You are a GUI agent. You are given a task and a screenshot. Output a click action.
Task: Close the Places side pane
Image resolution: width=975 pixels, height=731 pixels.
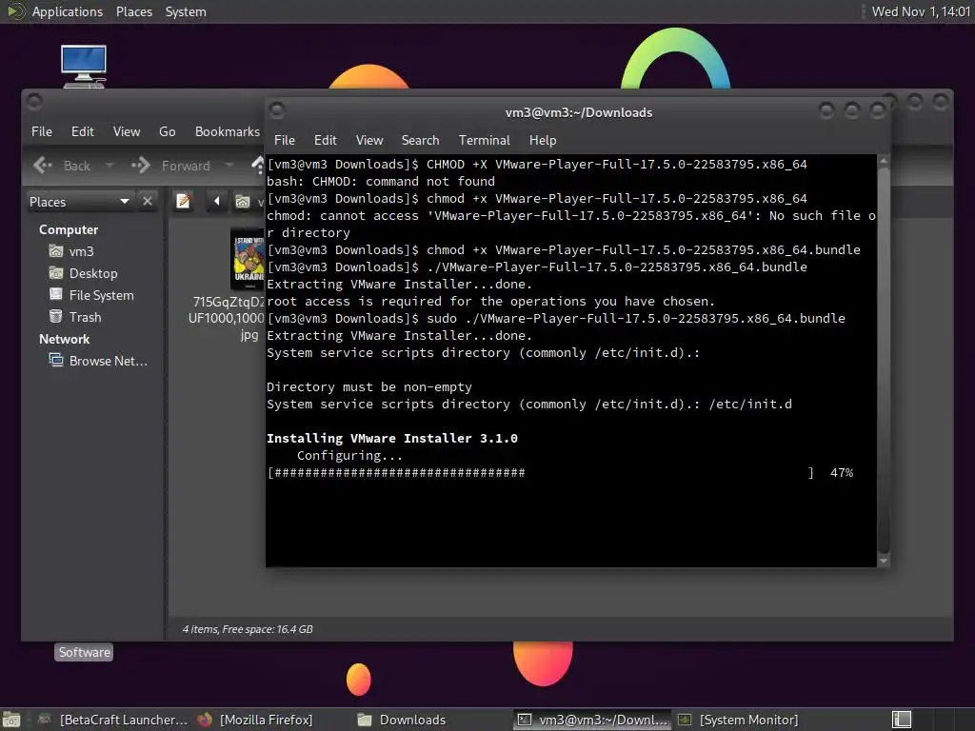[x=148, y=202]
